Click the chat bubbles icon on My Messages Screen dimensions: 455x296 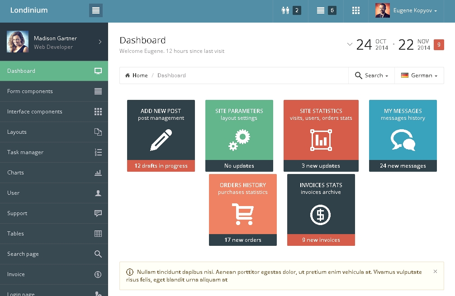[x=403, y=140]
